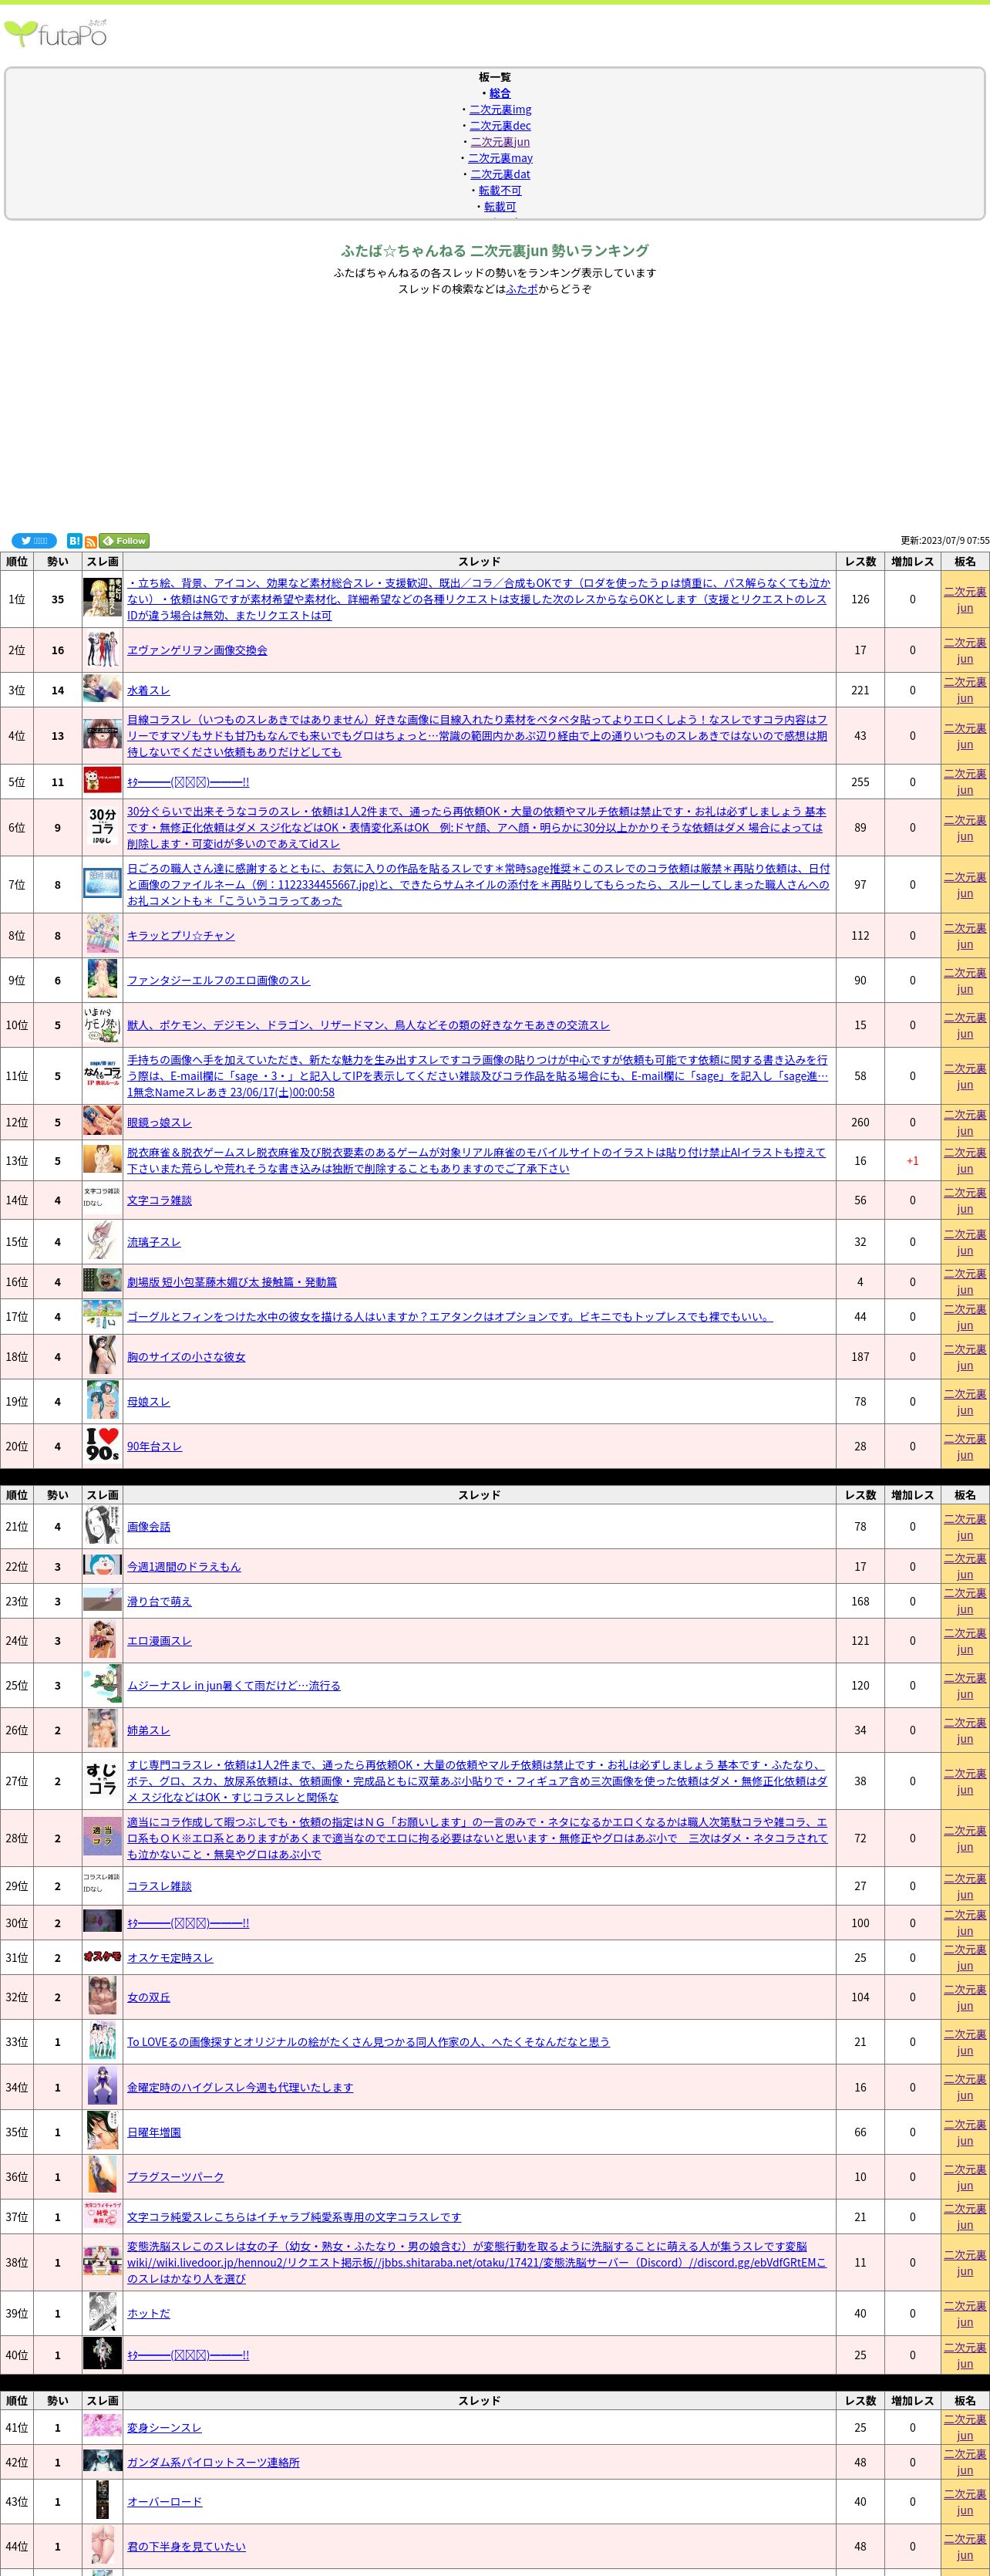Open the 君の下半身を見ていたい thread

click(x=186, y=2546)
